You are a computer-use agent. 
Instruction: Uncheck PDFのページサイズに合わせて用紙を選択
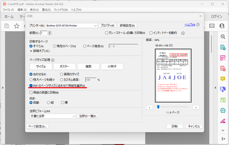[x=31, y=86]
